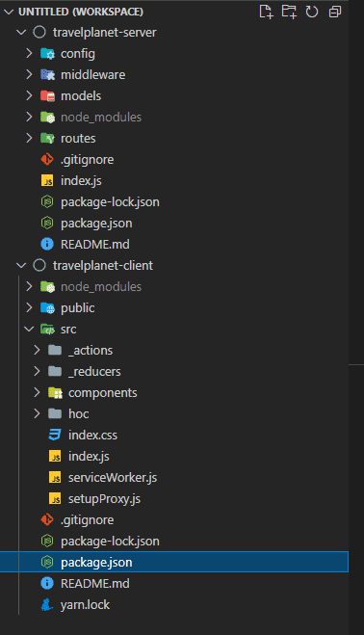The width and height of the screenshot is (364, 635).
Task: Select the highlighted package.json in travelplanet-client
Action: (x=174, y=562)
